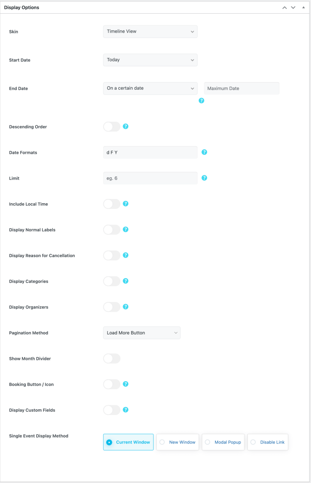The height and width of the screenshot is (483, 311).
Task: Click the Include Local Time help icon
Action: click(x=126, y=204)
